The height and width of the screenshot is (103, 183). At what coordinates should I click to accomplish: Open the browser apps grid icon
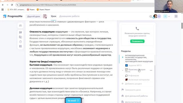pos(3,9)
